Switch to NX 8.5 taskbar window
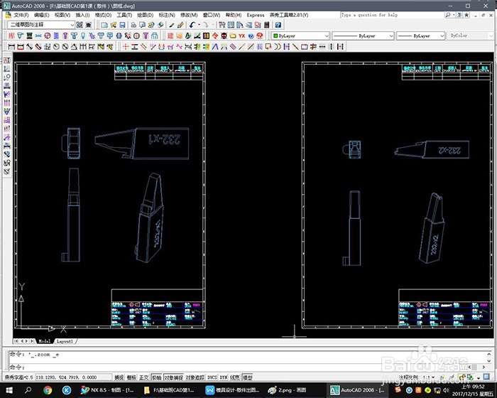The width and height of the screenshot is (497, 398). point(107,390)
